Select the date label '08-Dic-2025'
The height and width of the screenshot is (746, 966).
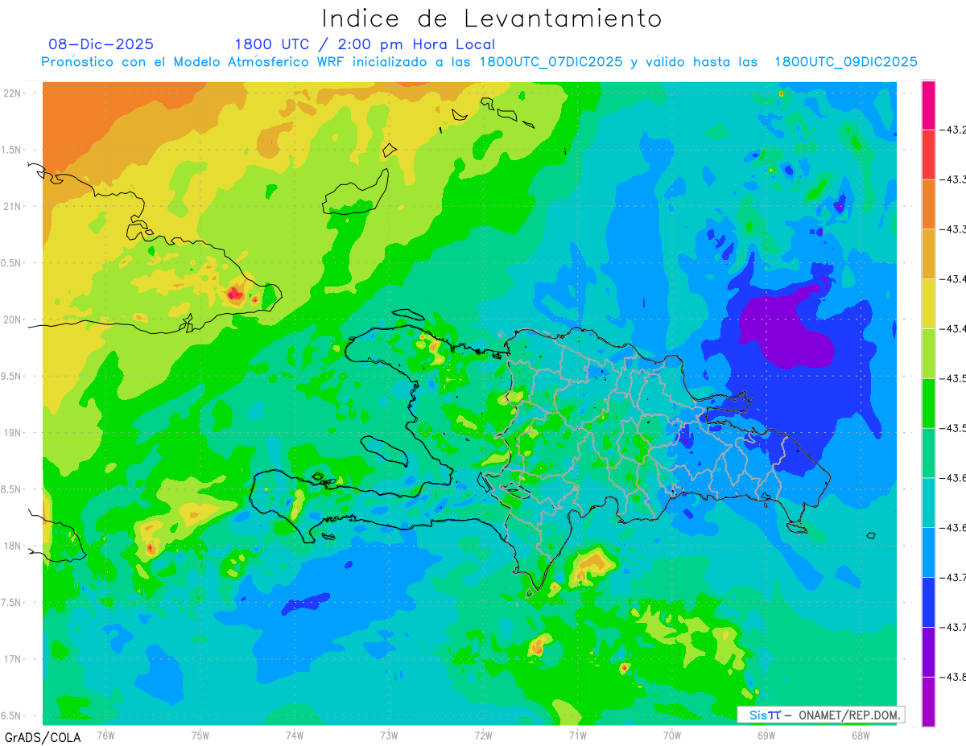coord(101,44)
